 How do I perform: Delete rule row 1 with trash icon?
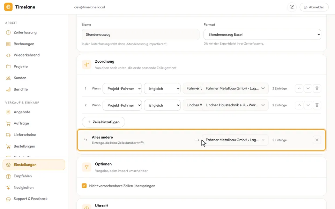(317, 88)
